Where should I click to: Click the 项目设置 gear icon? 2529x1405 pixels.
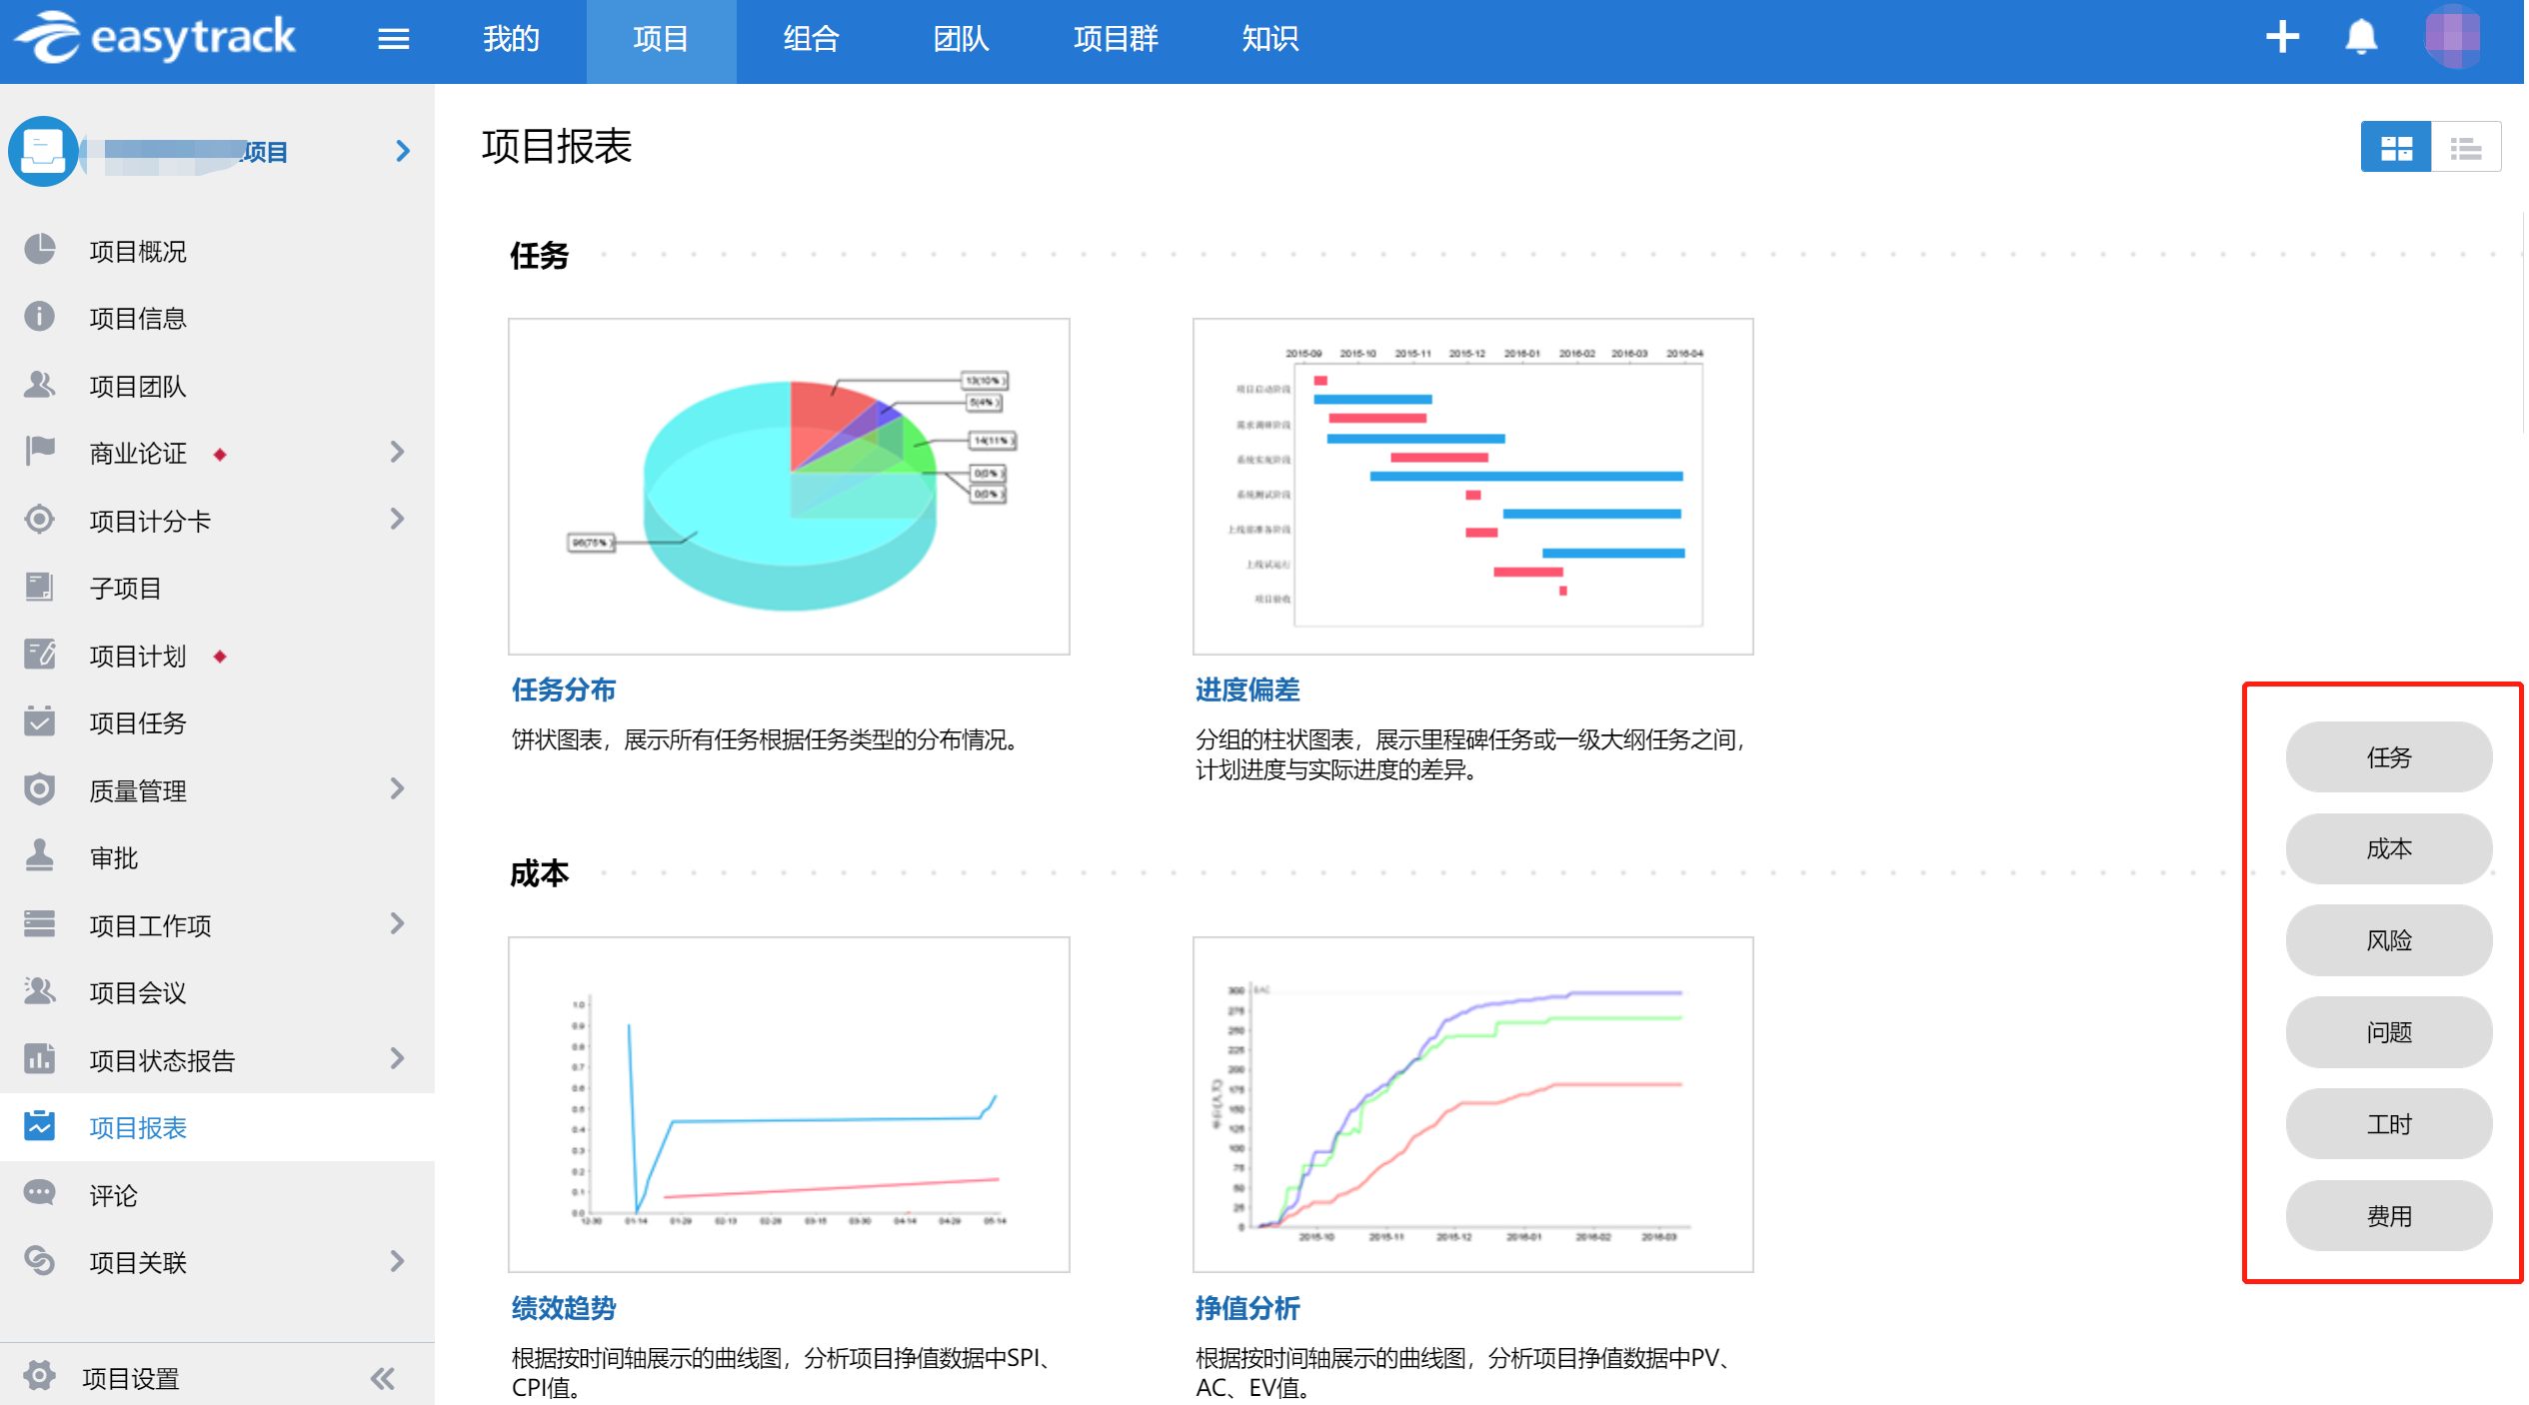(40, 1376)
